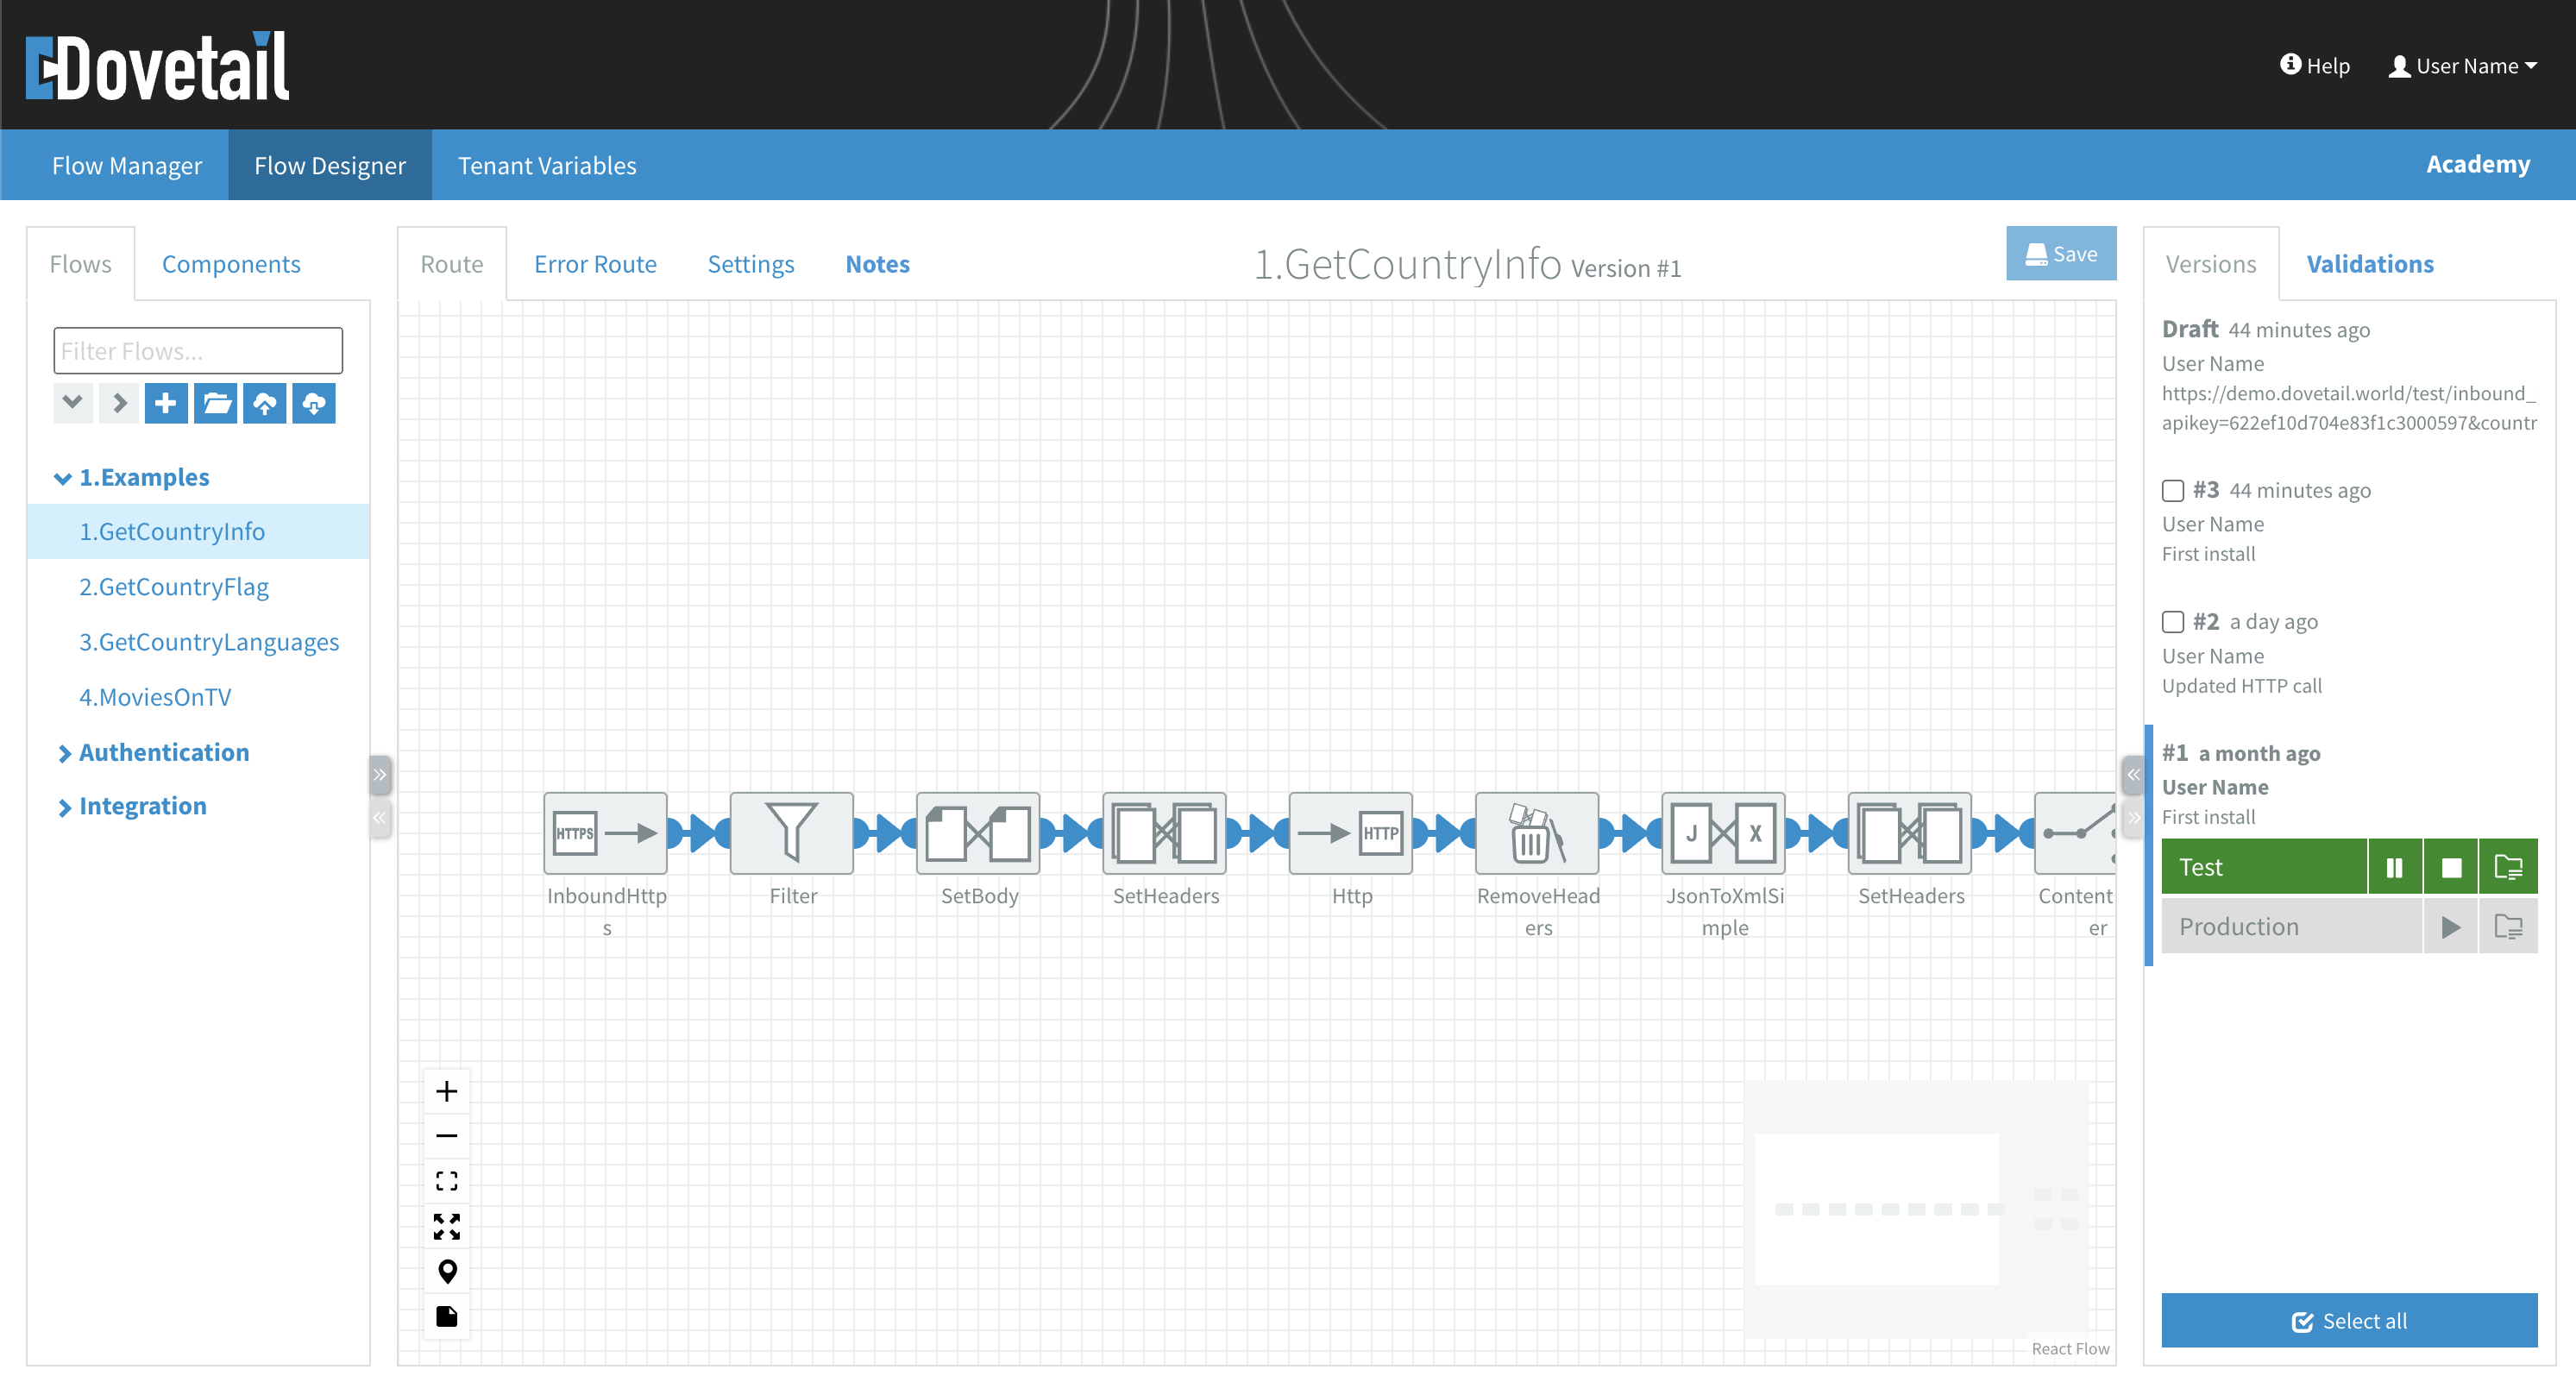
Task: Stop the Test environment flow
Action: point(2451,867)
